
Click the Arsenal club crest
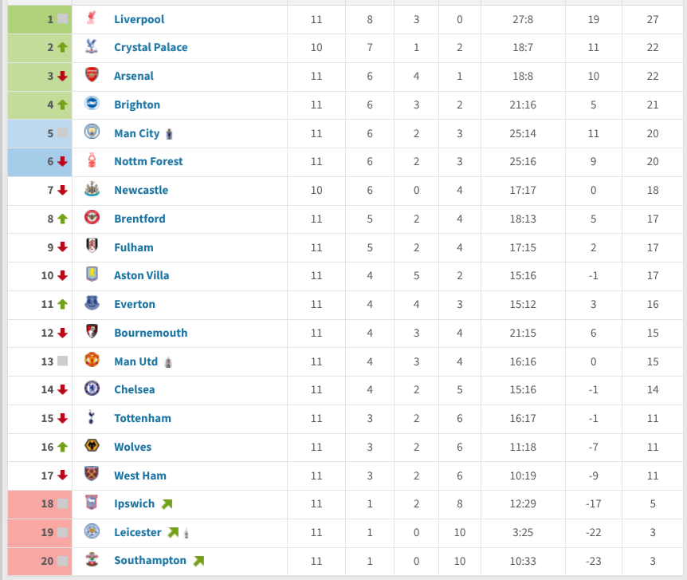click(92, 75)
